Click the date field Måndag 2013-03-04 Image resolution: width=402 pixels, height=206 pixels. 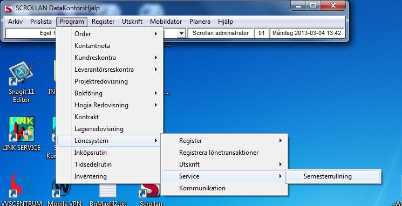[306, 33]
